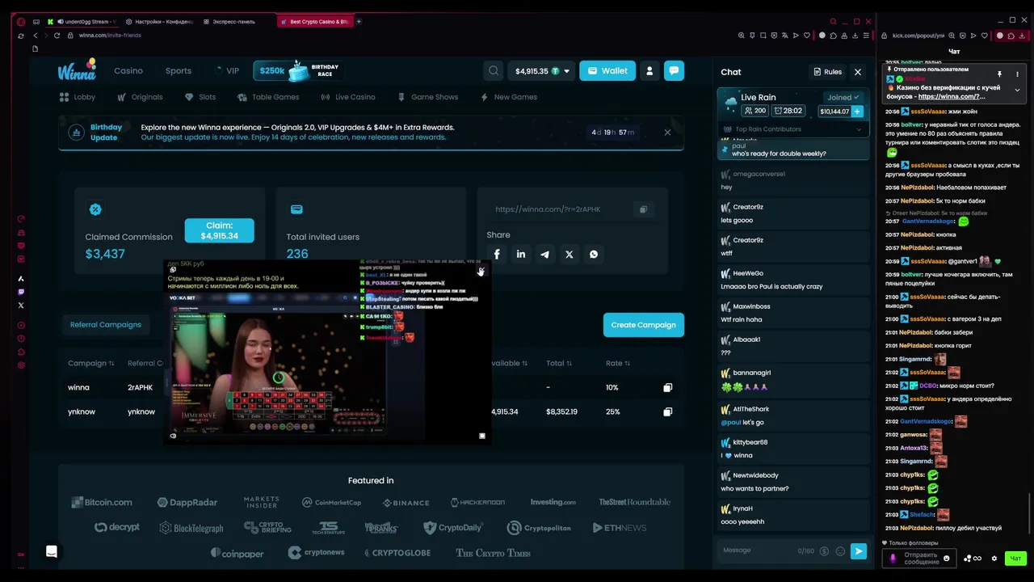Switch to the Настройки browser tab
1034x582 pixels.
tap(159, 22)
